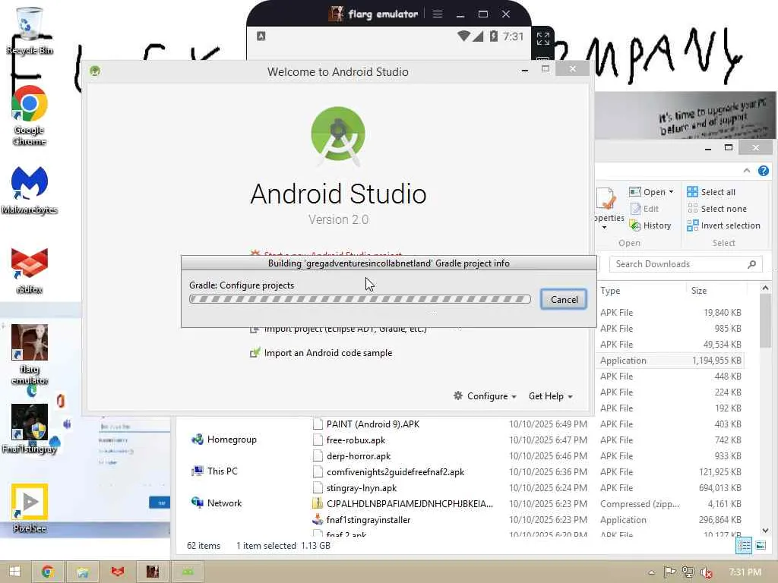This screenshot has width=778, height=583.
Task: Open File Explorer from the taskbar
Action: point(82,572)
